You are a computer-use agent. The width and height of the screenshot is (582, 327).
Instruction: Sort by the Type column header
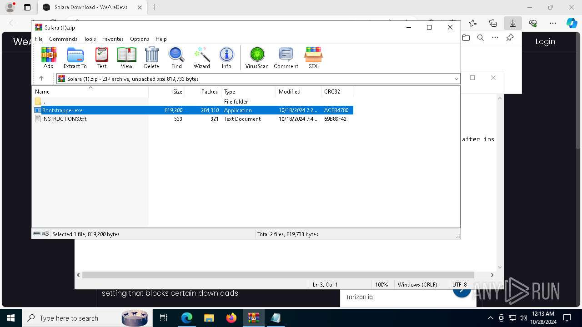tap(249, 92)
